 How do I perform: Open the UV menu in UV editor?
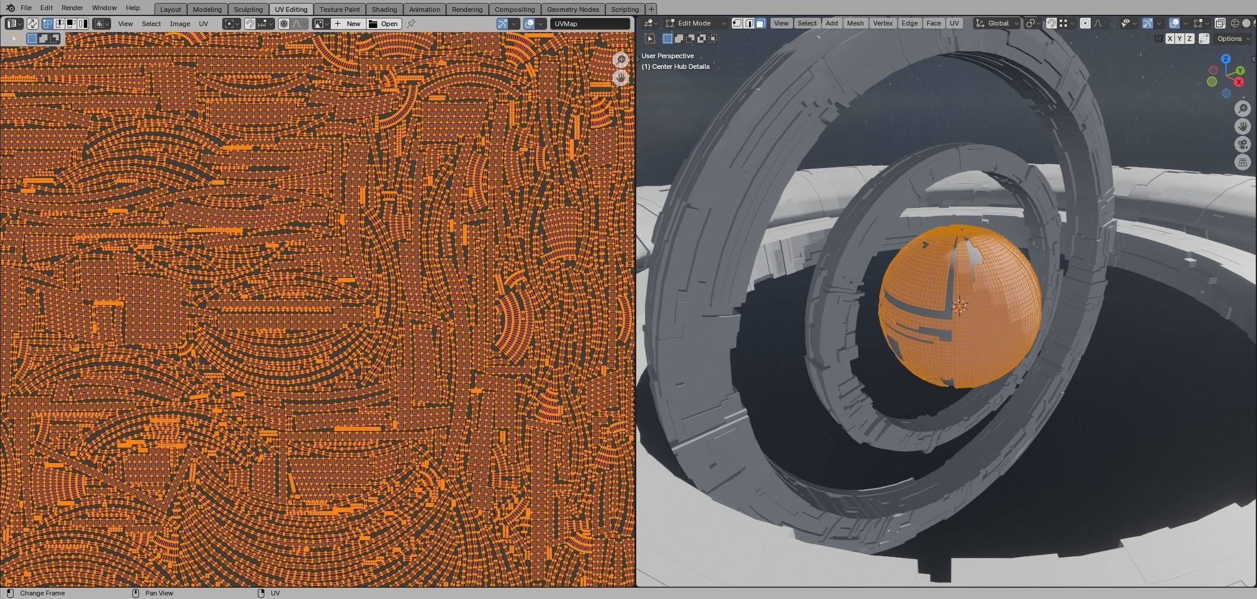coord(204,24)
